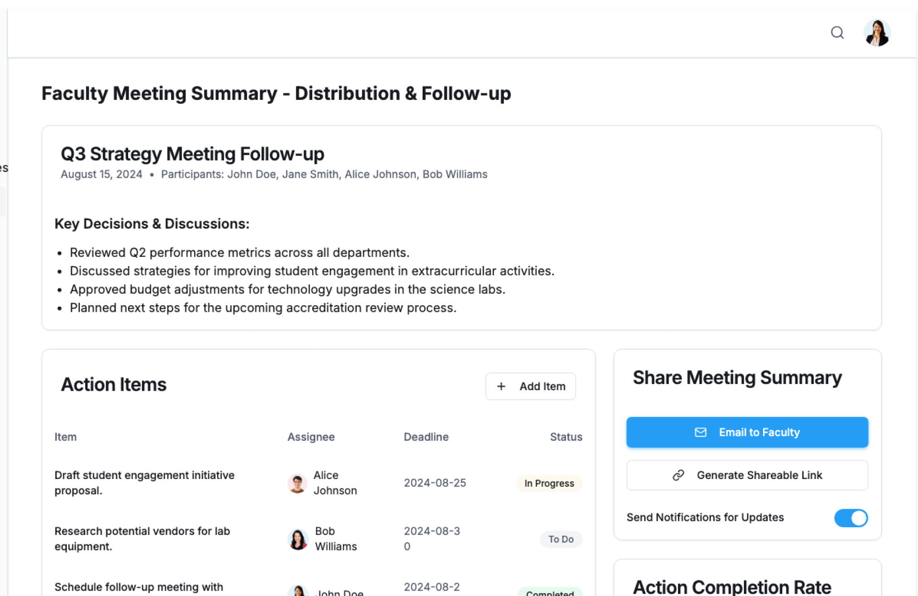The width and height of the screenshot is (918, 596).
Task: Click Generate Shareable Link button
Action: tap(747, 475)
